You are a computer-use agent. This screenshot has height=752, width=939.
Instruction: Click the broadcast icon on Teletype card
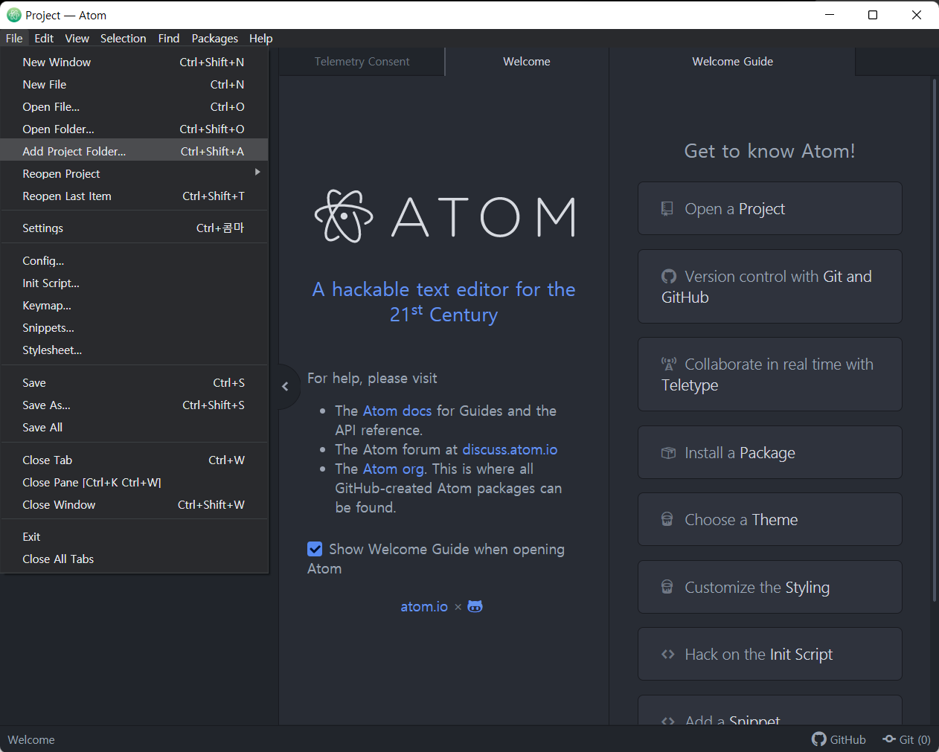tap(669, 364)
